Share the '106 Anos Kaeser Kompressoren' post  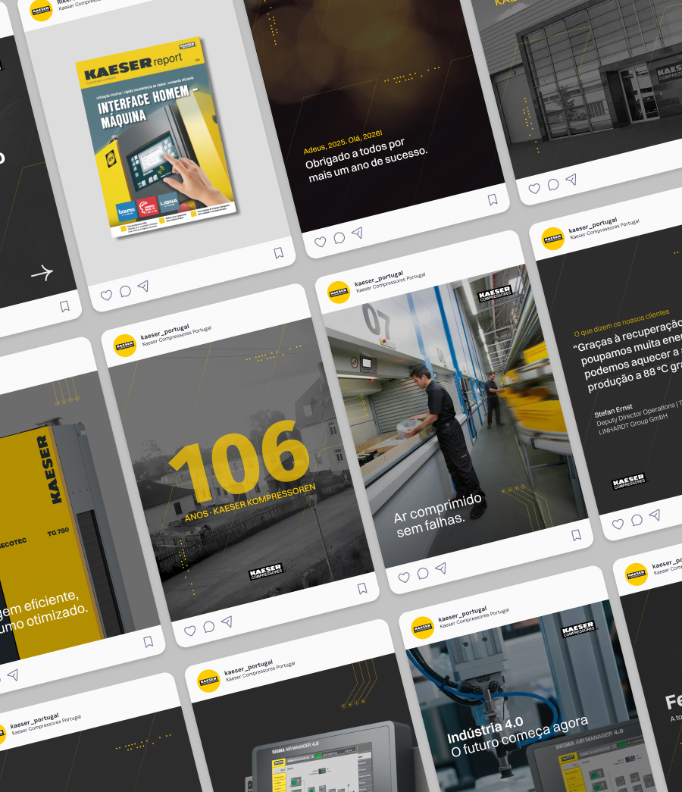tap(227, 621)
